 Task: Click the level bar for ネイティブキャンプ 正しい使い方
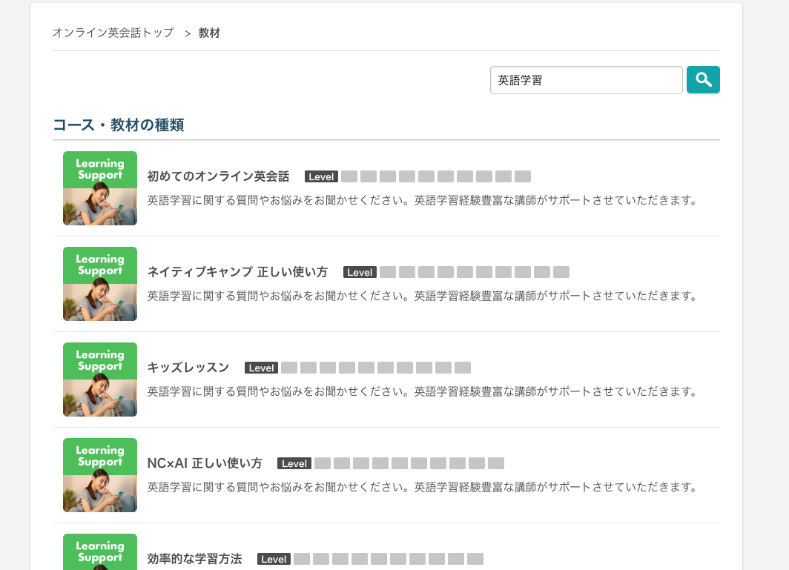(475, 272)
